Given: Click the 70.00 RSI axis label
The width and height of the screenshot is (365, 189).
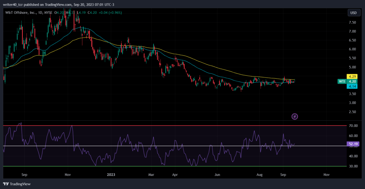Looking at the screenshot, I should coord(353,126).
